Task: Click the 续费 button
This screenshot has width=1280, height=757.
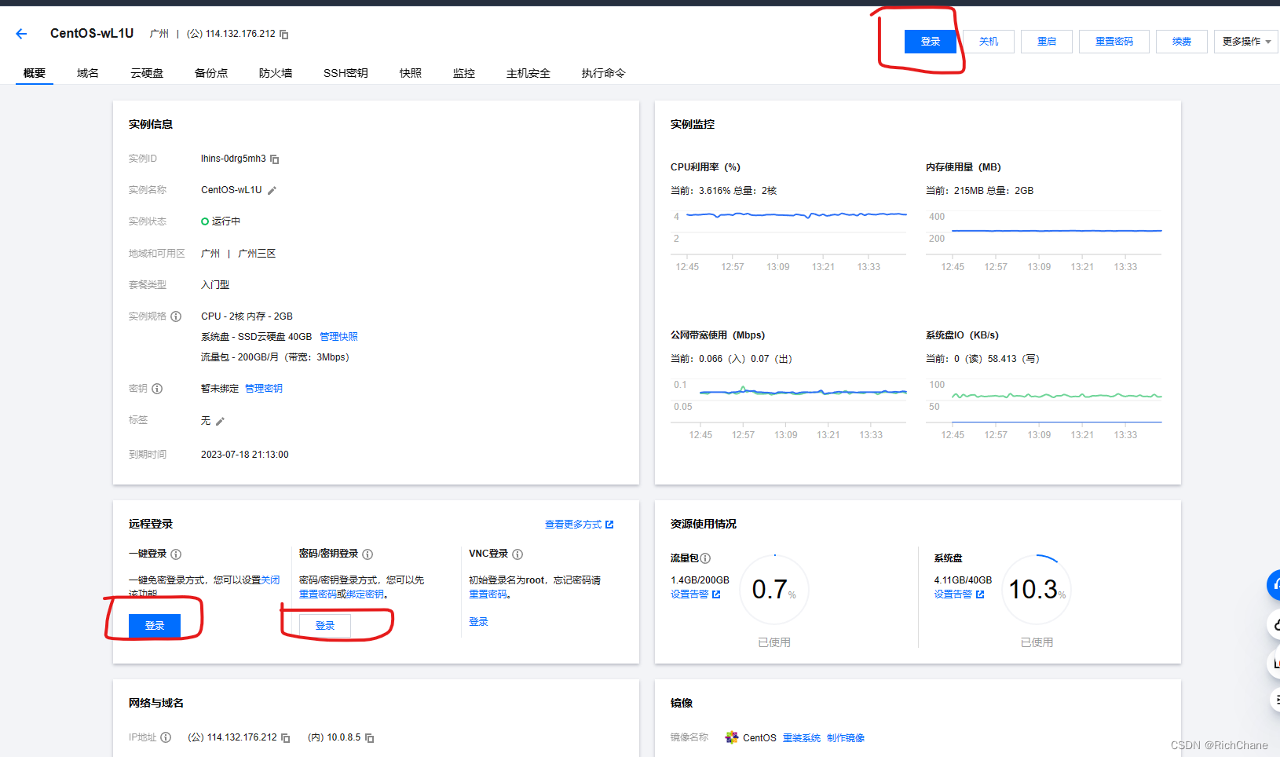Action: tap(1182, 42)
